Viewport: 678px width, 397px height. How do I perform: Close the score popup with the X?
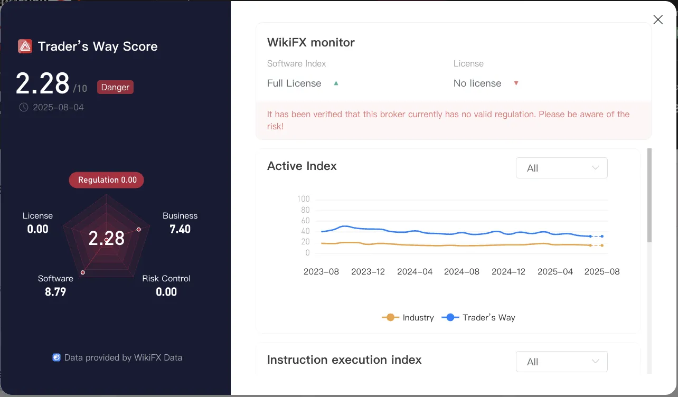658,20
